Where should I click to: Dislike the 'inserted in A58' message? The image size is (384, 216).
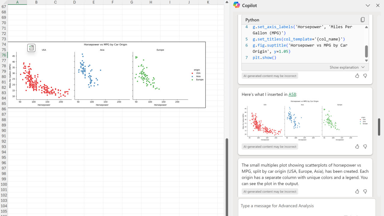[x=365, y=147]
